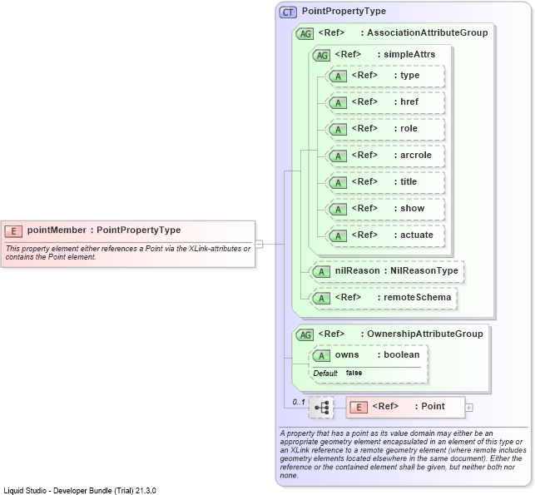Click the A icon of role attribute

[338, 129]
